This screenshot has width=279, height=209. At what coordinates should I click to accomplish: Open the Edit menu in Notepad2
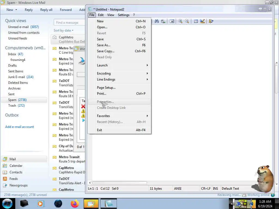(x=101, y=15)
